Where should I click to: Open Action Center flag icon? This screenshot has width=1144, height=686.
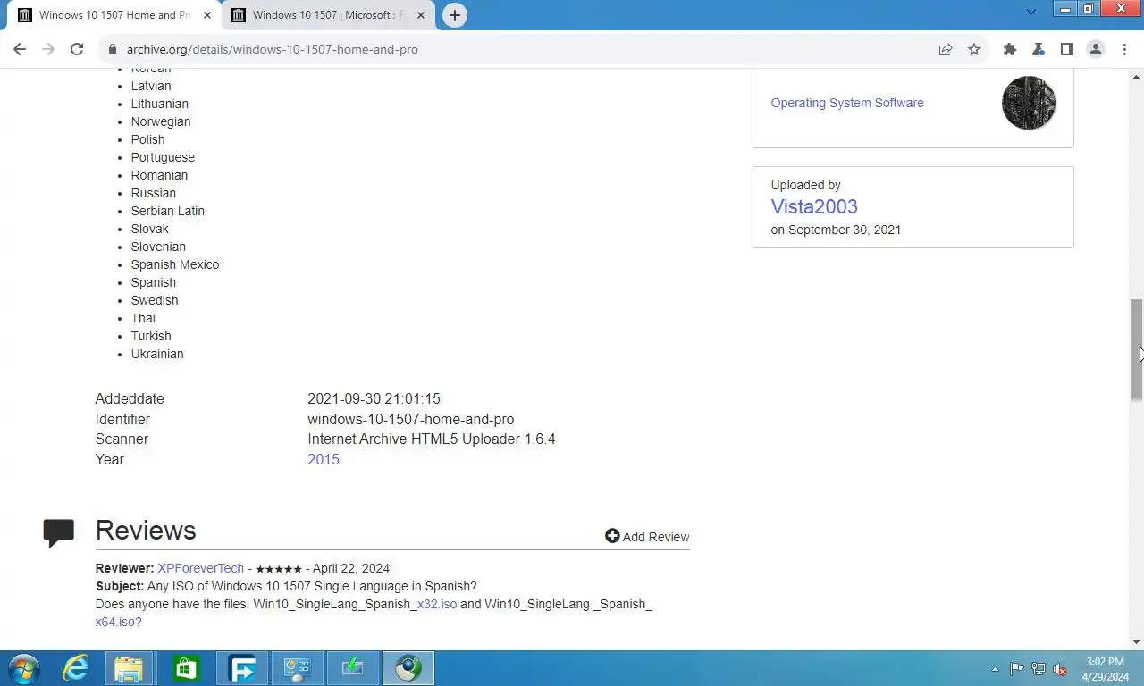pos(1017,669)
